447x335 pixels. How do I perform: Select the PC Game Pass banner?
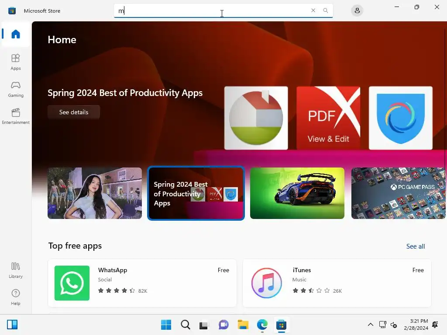pos(398,193)
